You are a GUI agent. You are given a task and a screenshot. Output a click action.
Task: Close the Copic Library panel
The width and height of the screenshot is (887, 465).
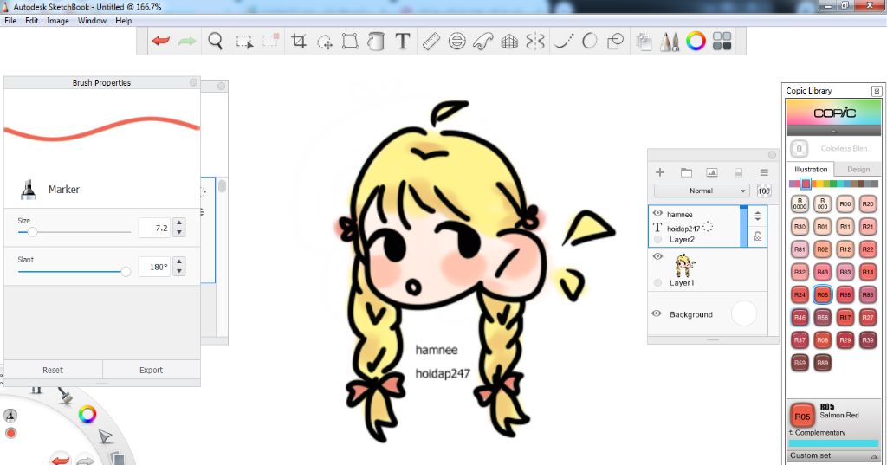[x=877, y=91]
